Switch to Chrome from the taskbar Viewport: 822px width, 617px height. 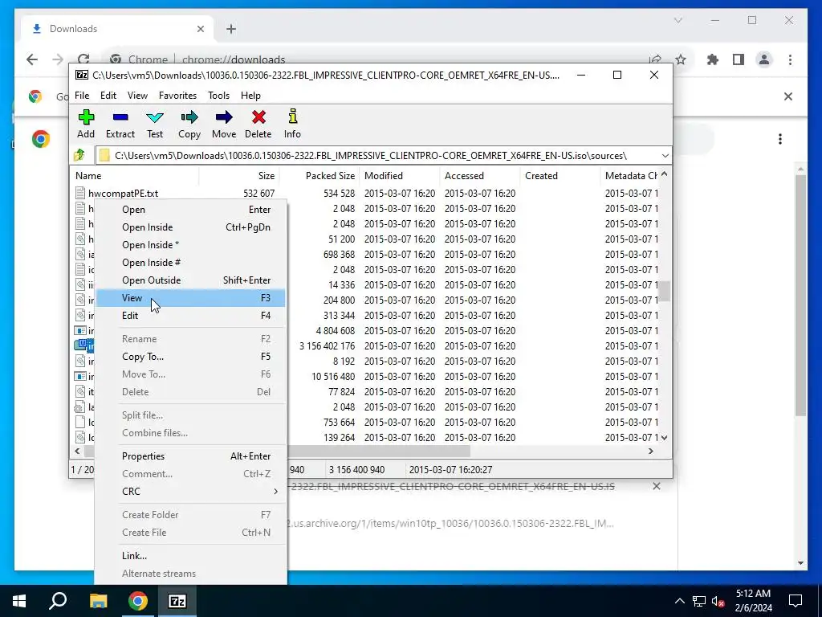click(x=137, y=601)
